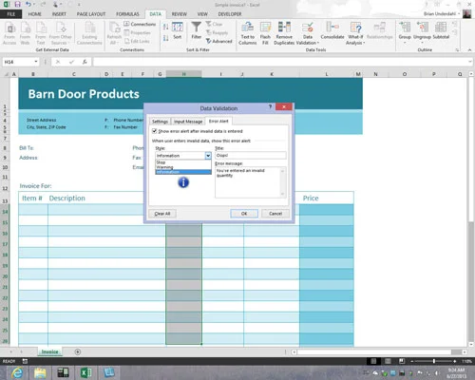This screenshot has height=380, width=475.
Task: Toggle Show error alert after invalid data checkbox
Action: pos(155,131)
